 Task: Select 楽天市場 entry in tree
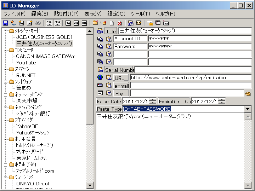coord(27,101)
